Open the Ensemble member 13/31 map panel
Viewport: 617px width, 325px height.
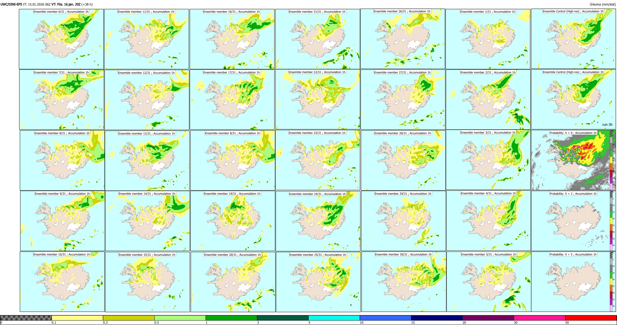tap(147, 161)
